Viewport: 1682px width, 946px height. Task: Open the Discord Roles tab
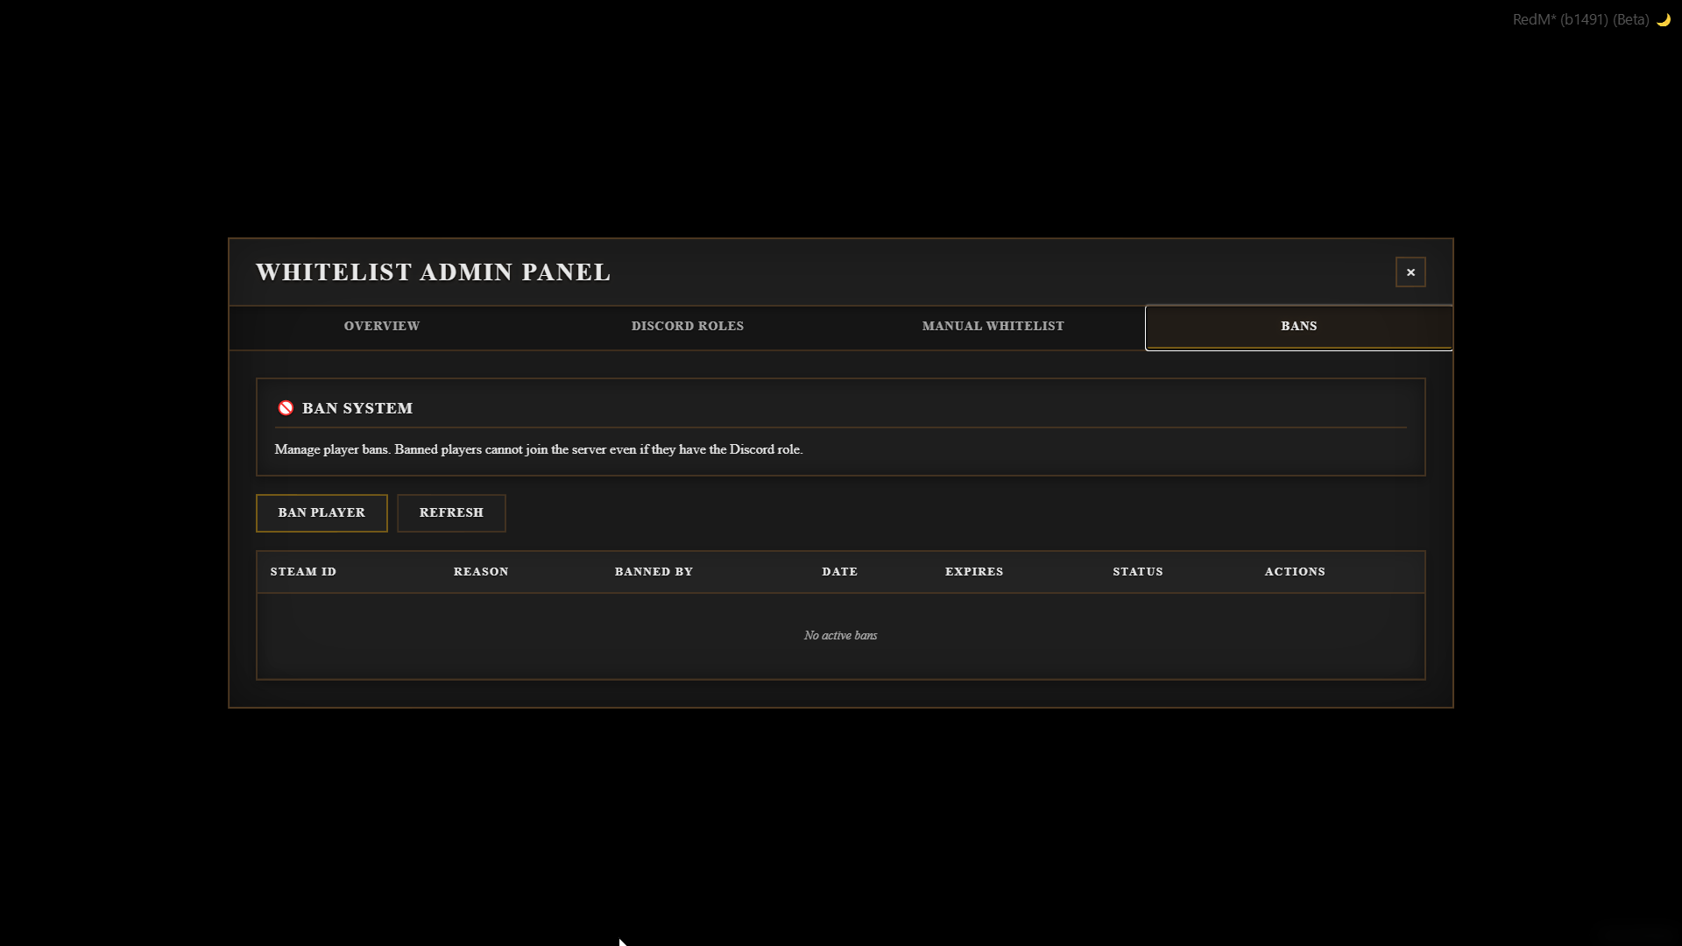(688, 327)
